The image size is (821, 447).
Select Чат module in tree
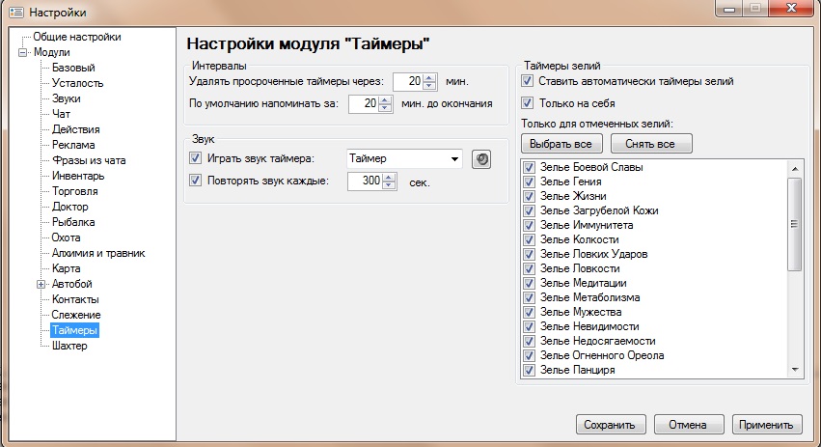[x=61, y=114]
